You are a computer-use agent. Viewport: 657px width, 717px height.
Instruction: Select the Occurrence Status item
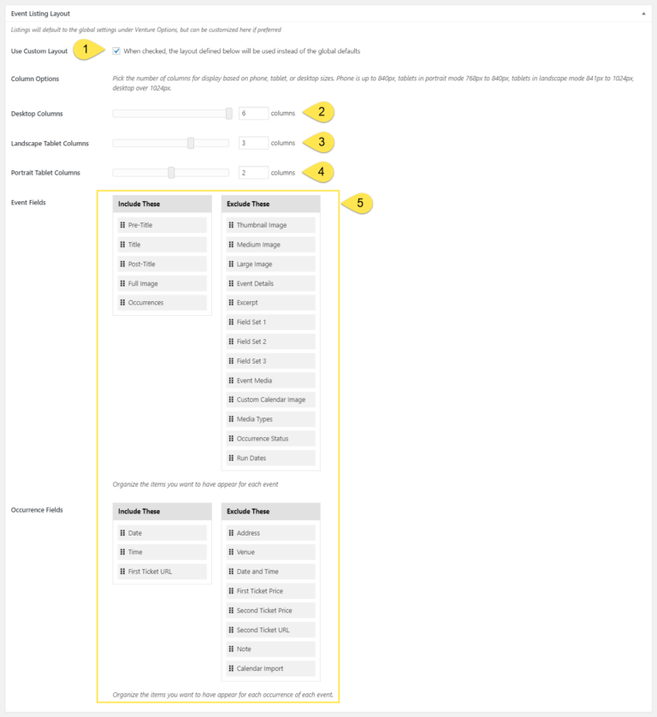pyautogui.click(x=270, y=439)
